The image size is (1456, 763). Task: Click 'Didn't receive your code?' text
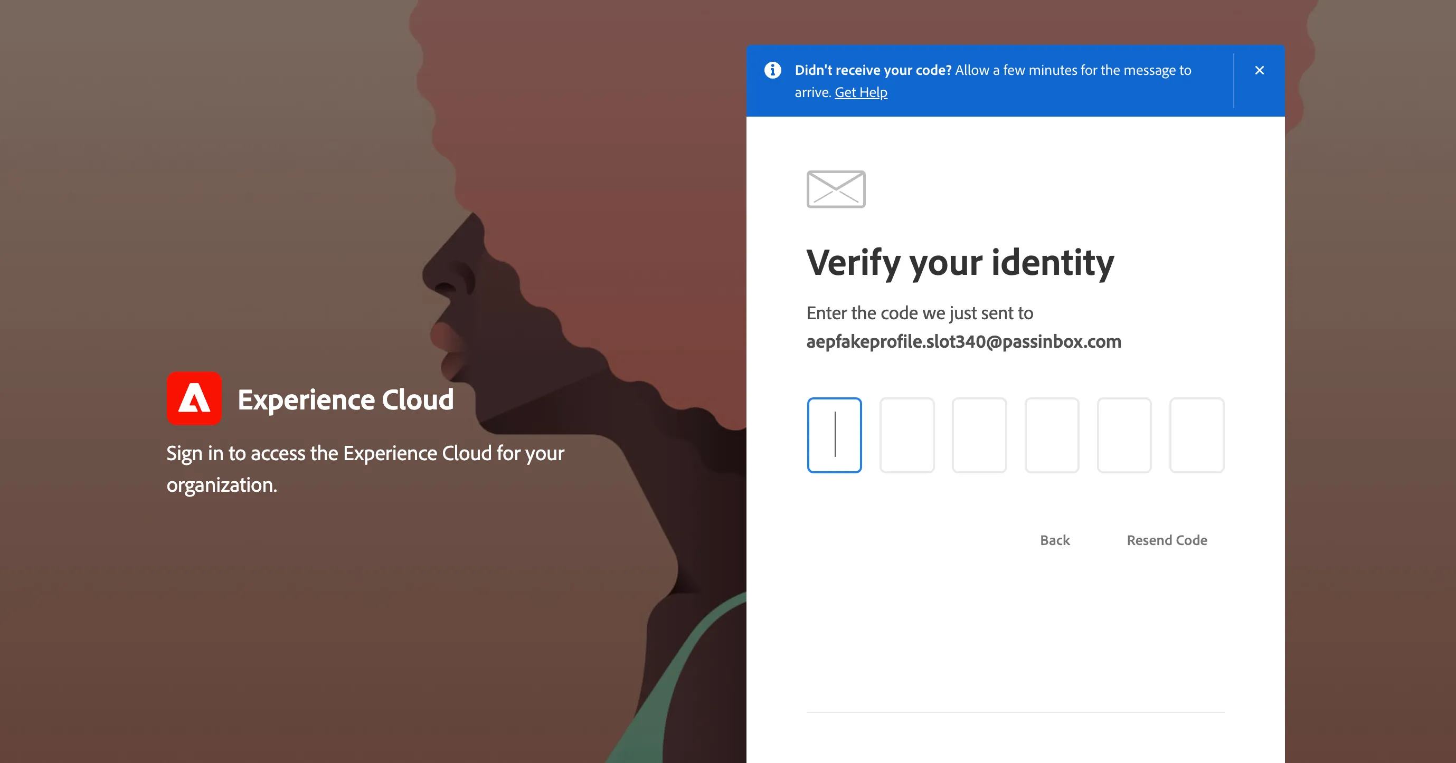coord(873,70)
